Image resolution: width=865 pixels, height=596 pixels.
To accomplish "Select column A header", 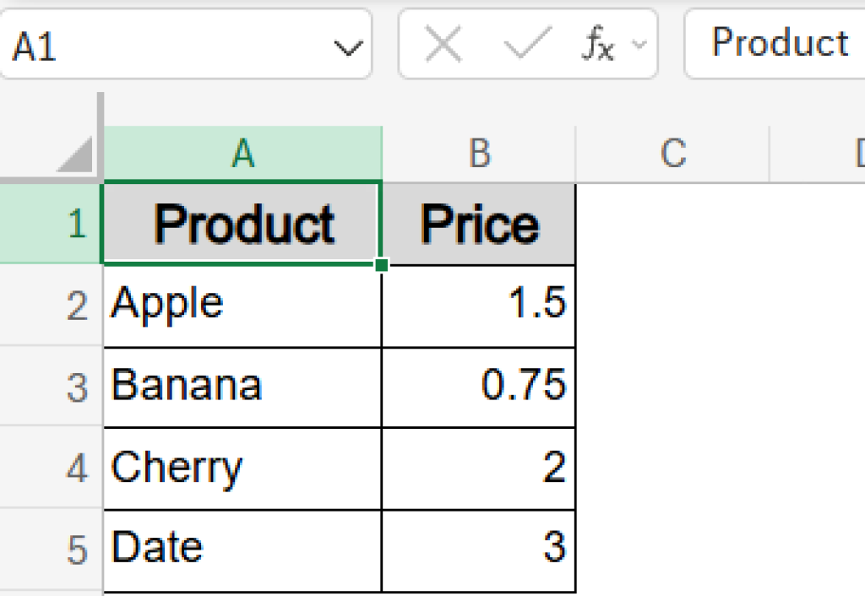I will [243, 154].
